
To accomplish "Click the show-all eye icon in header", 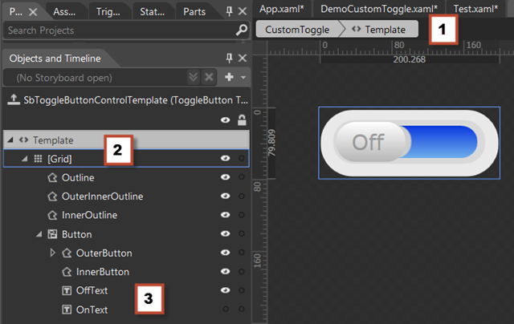I will [225, 119].
